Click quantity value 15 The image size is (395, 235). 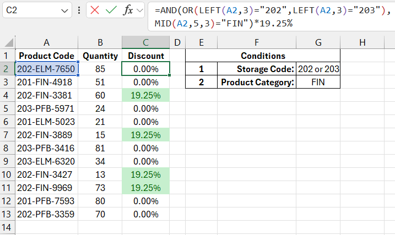coord(100,135)
